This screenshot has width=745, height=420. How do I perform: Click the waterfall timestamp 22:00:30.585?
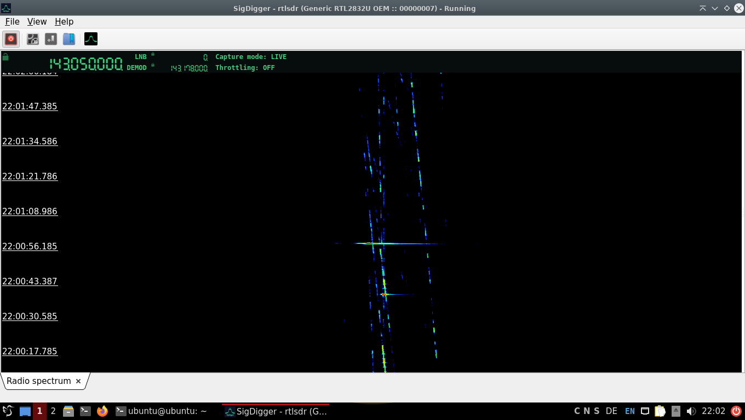point(30,316)
